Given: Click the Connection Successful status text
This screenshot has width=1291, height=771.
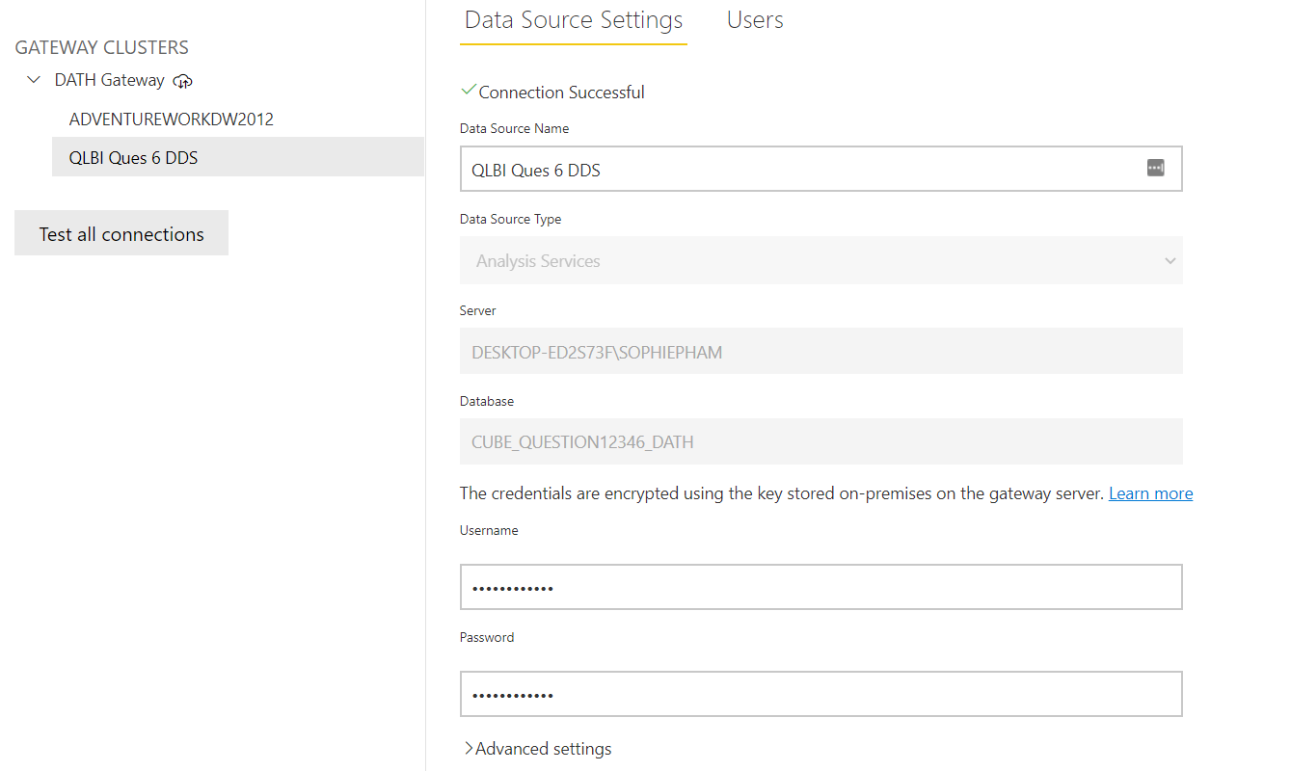Looking at the screenshot, I should point(562,93).
